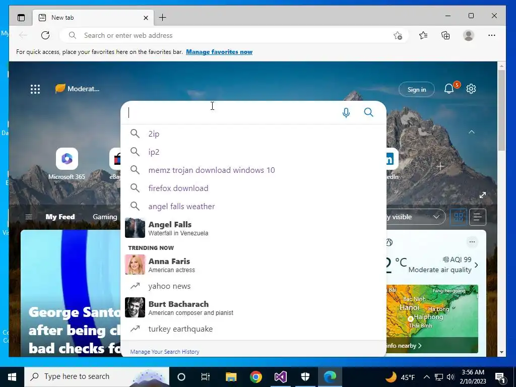Open Cortana circle on taskbar
This screenshot has height=387, width=516.
point(181,377)
